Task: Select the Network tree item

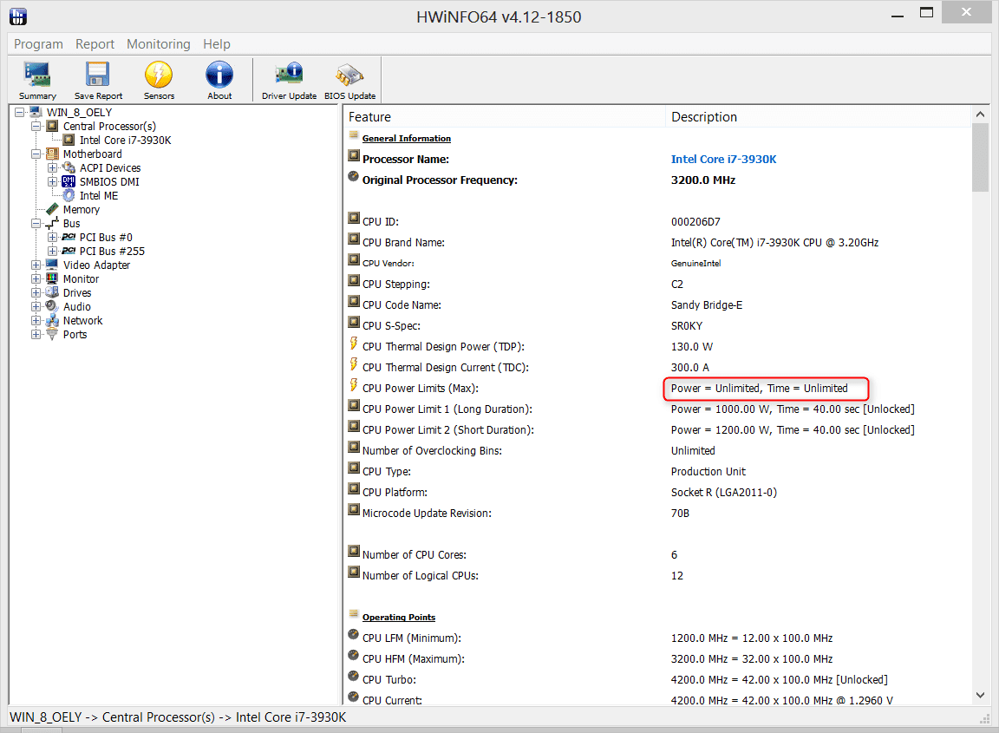Action: coord(83,321)
